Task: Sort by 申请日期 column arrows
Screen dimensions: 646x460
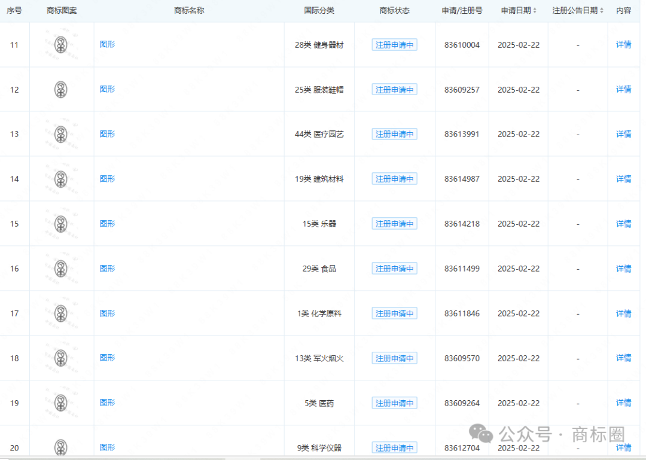Action: pos(535,11)
